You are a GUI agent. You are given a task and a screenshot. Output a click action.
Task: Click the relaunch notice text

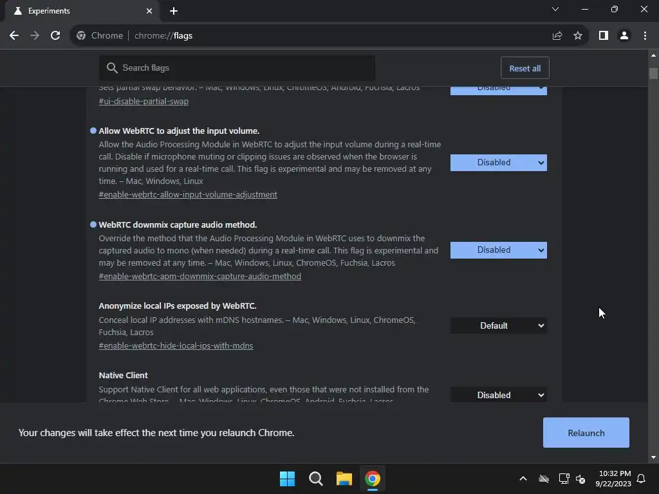pos(156,433)
